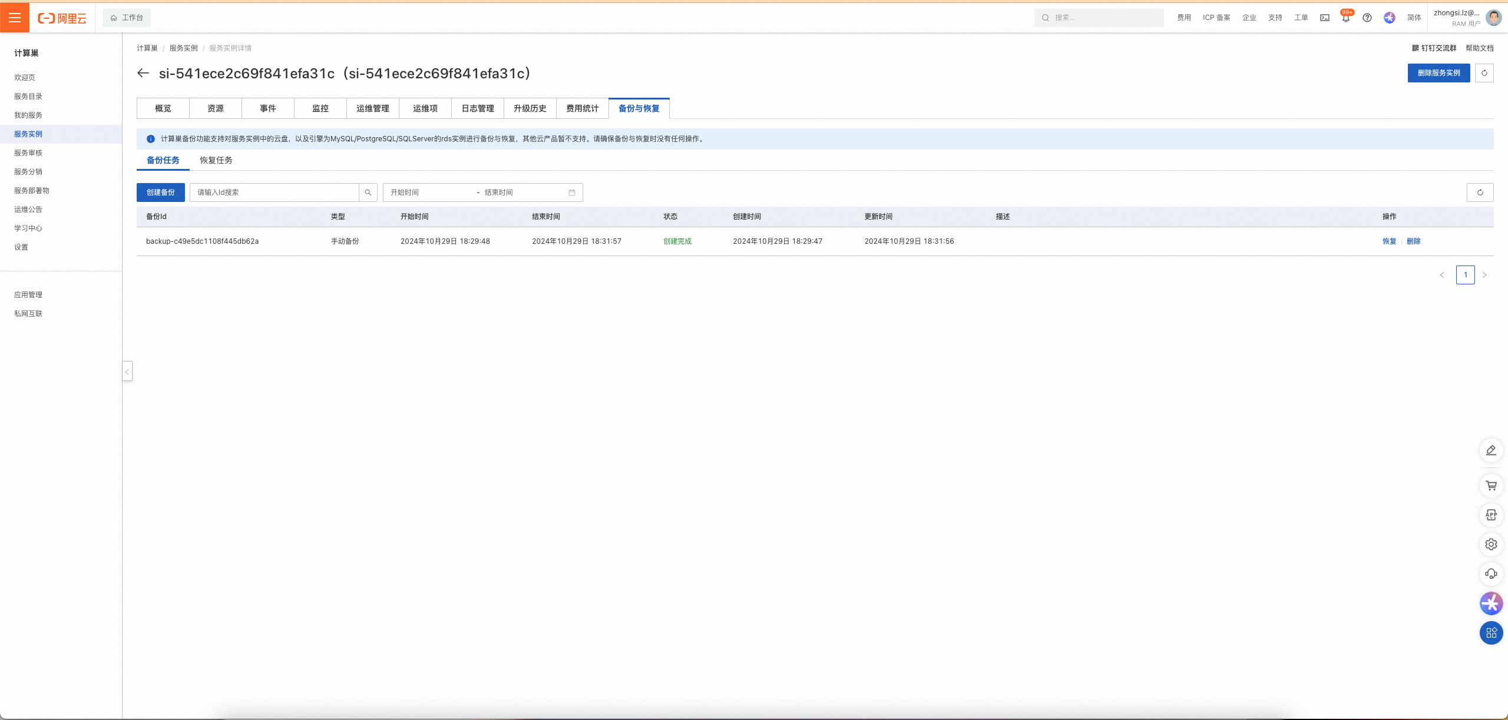The image size is (1508, 720).
Task: Click the help question mark icon
Action: (x=1367, y=18)
